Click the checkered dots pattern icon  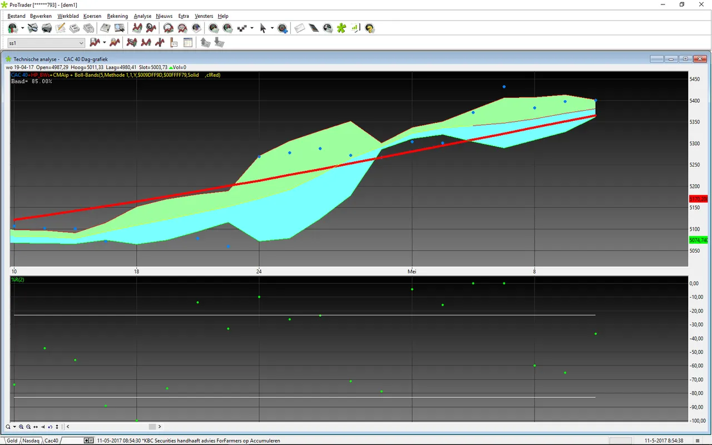(243, 28)
